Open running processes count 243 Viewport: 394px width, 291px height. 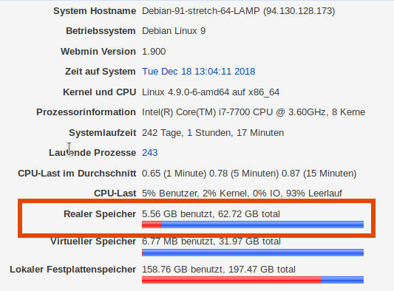pos(150,153)
